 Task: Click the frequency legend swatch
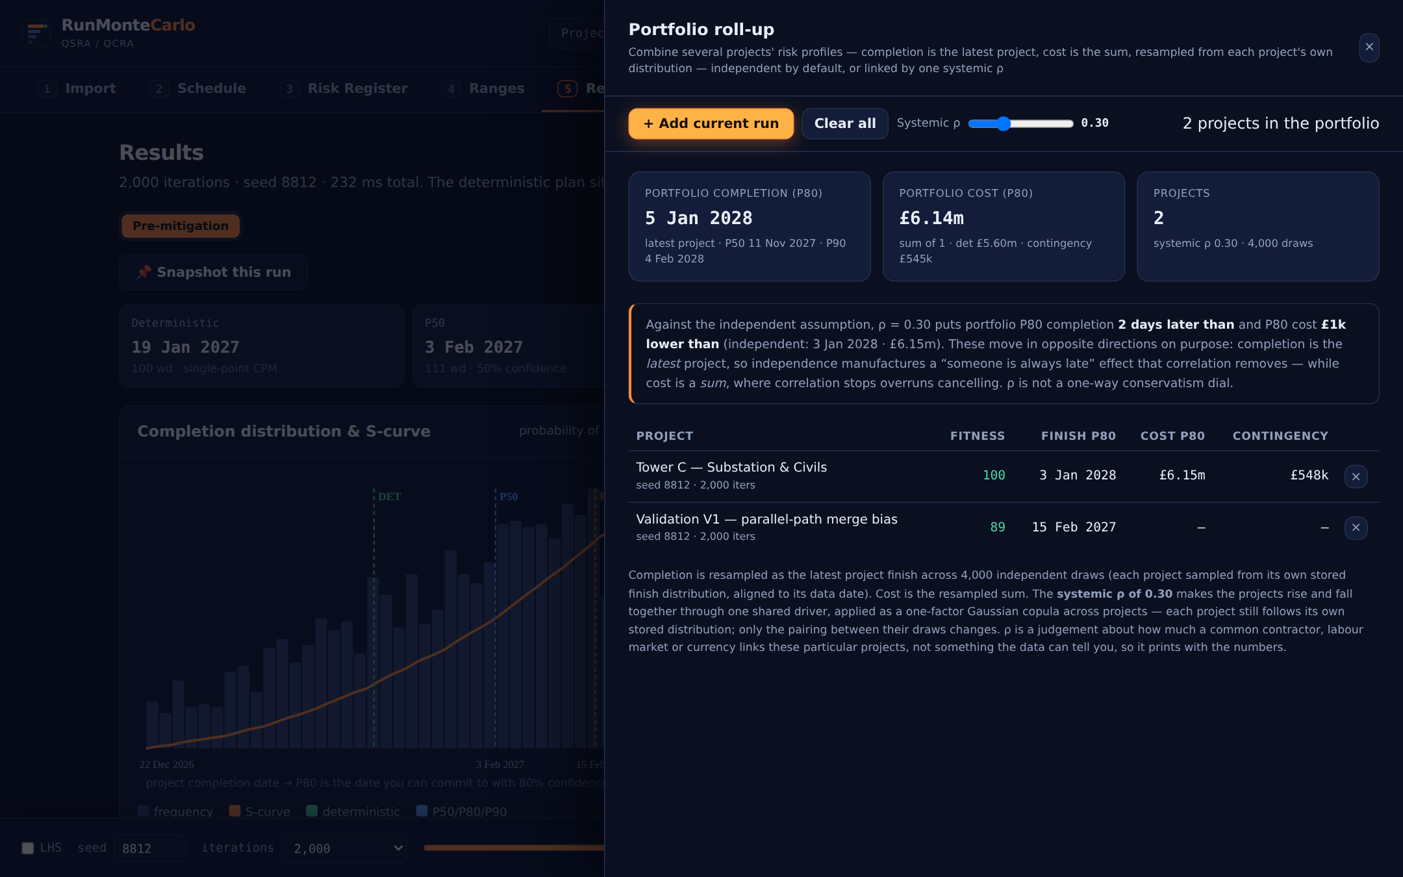144,811
